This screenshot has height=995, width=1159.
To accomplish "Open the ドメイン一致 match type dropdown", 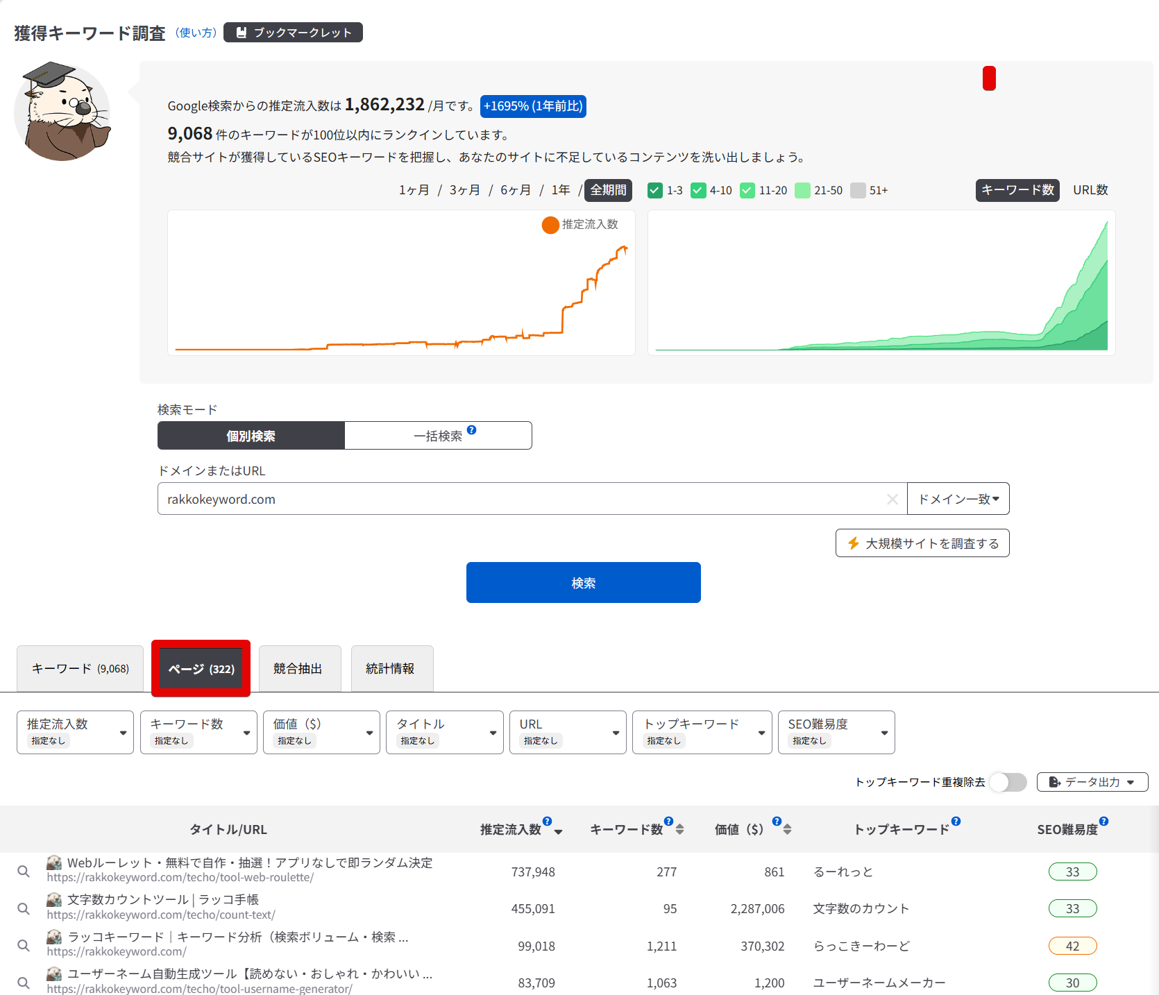I will coord(958,499).
